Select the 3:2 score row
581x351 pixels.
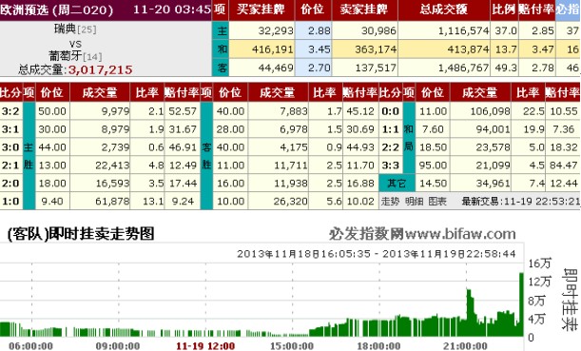pos(101,111)
